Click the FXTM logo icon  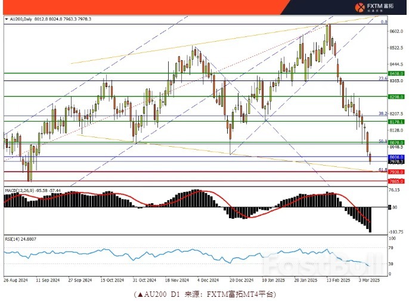coord(360,8)
